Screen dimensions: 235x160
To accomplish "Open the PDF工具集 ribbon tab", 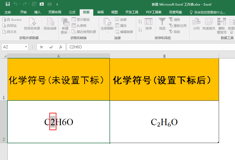I will 154,12.
